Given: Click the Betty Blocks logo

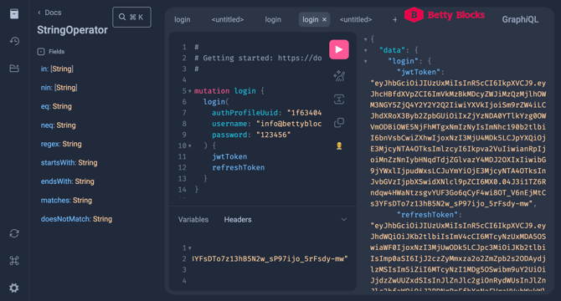Looking at the screenshot, I should point(445,15).
